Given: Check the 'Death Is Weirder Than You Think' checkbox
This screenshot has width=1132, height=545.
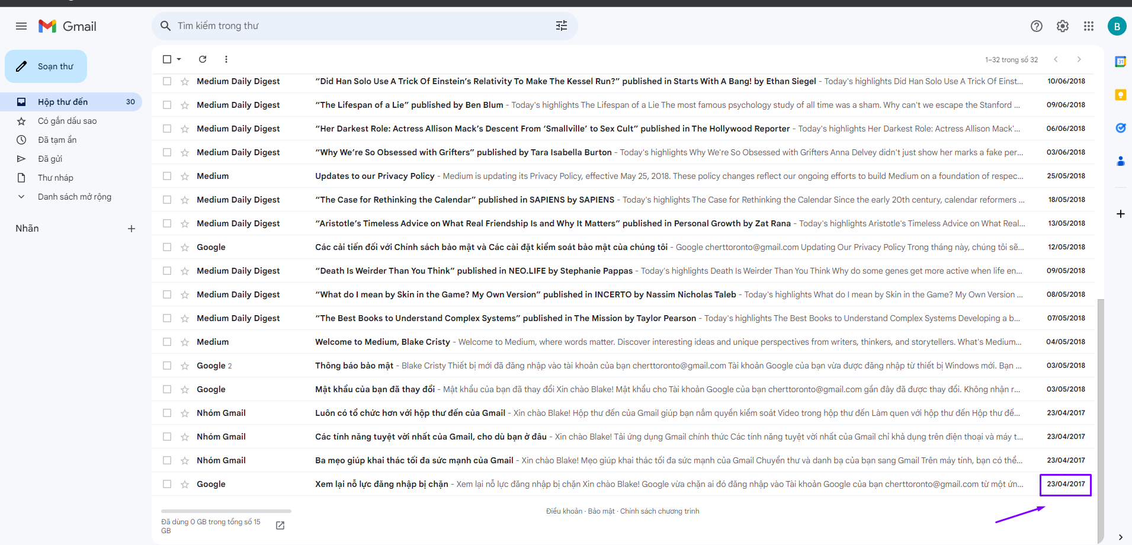Looking at the screenshot, I should pyautogui.click(x=167, y=271).
